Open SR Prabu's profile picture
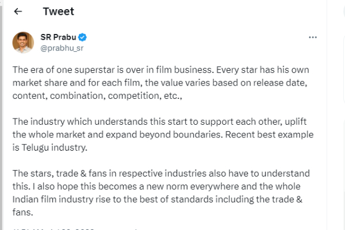This screenshot has height=230, width=345. 23,42
